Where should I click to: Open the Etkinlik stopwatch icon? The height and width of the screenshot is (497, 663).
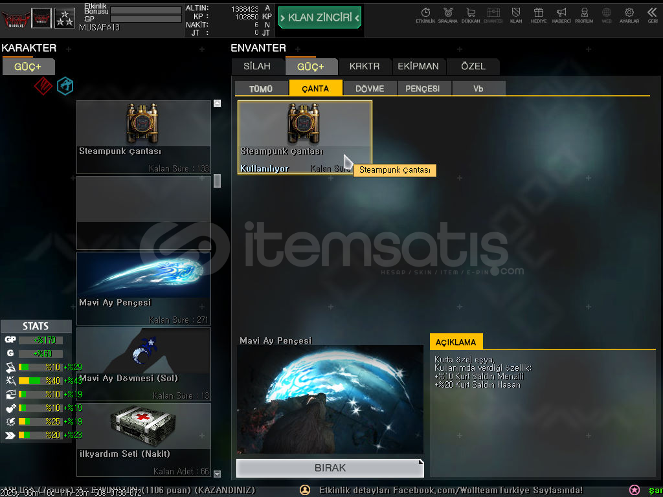tap(425, 14)
